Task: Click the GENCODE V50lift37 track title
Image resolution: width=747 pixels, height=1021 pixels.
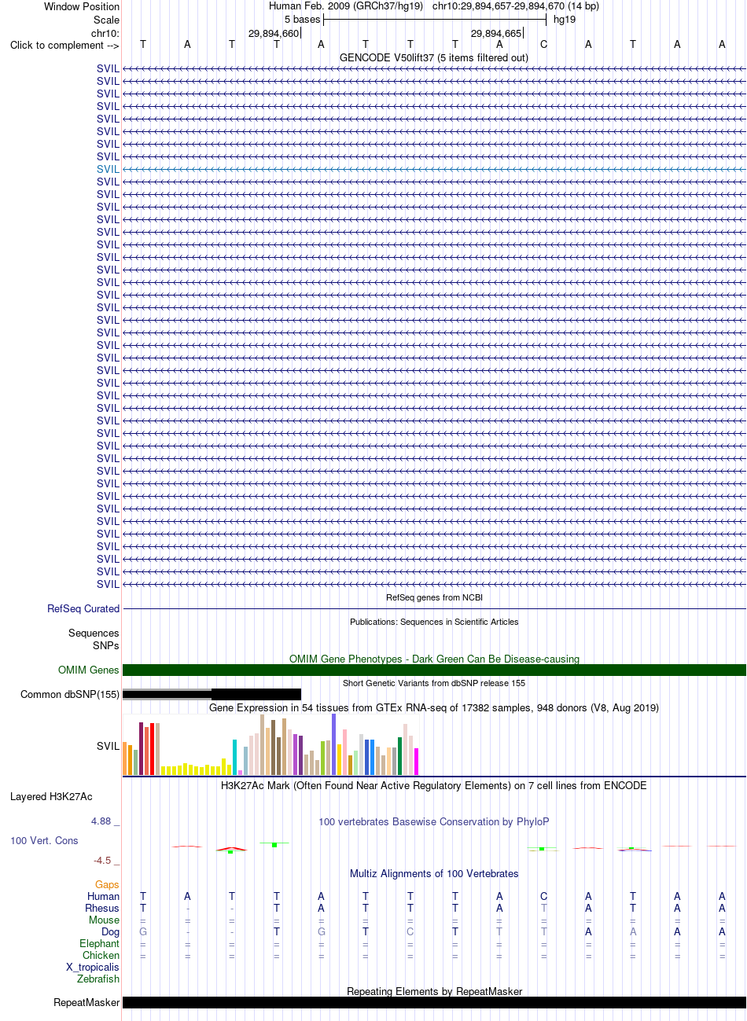Action: tap(434, 57)
